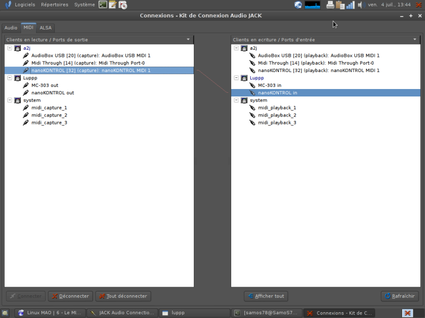Click plug icon of midi_capture_3
This screenshot has height=318, width=425.
pos(25,122)
